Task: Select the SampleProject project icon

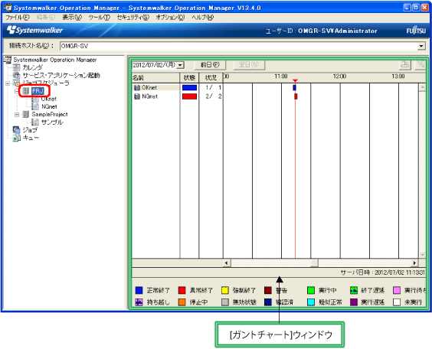Action: tap(25, 114)
